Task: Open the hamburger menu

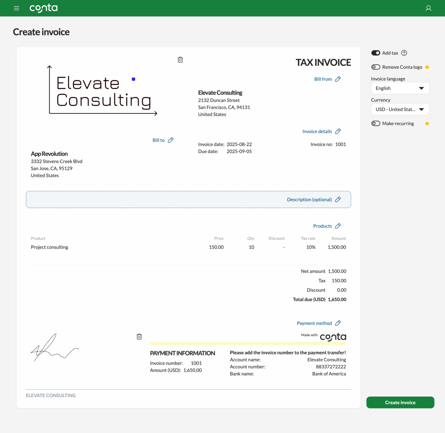Action: (16, 8)
